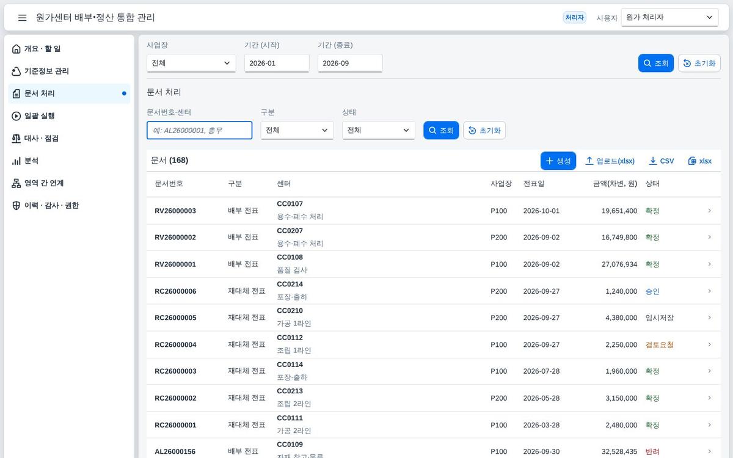Click the bar chart icon for 분석

[x=16, y=161]
